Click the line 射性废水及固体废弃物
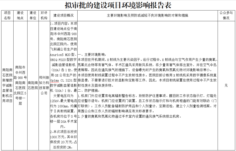 click(95, 85)
